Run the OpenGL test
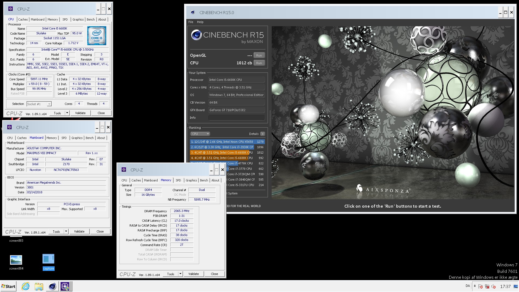 [259, 55]
